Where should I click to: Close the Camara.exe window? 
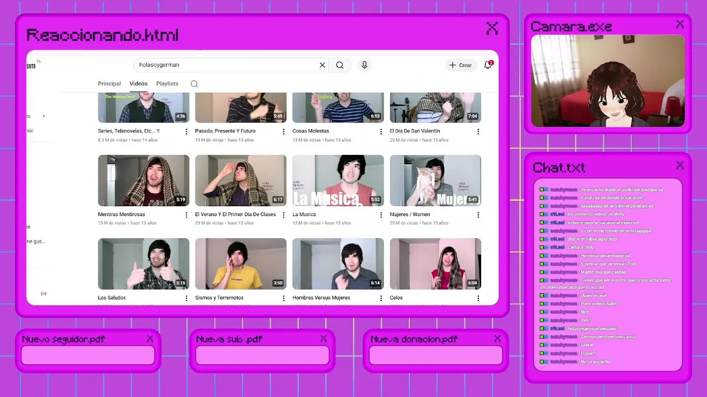pos(680,24)
